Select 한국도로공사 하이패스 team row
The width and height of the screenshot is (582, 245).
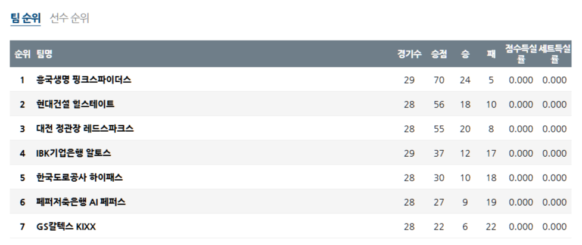(80, 178)
